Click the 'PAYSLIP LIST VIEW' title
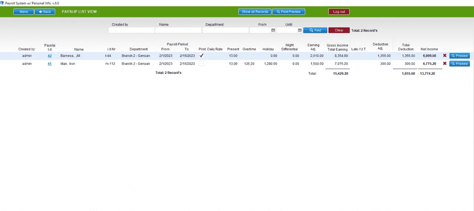 click(x=79, y=11)
